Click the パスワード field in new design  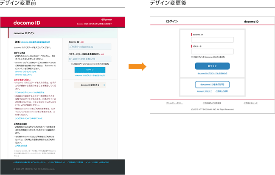click(x=212, y=51)
